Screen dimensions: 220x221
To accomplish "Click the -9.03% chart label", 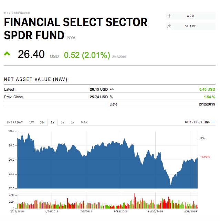I will click(205, 156).
